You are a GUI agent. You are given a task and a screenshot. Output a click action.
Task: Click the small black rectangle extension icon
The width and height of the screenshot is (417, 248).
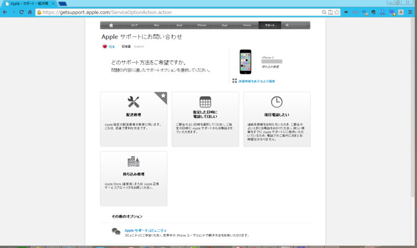(x=346, y=12)
